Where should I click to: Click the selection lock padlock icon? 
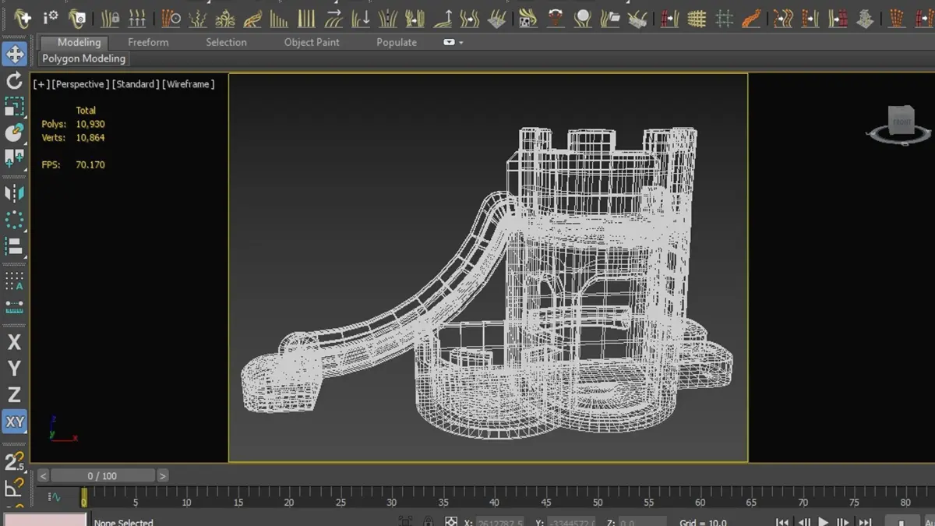(428, 521)
